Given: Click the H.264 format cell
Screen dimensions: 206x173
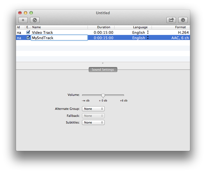Looking at the screenshot, I should pos(183,32).
